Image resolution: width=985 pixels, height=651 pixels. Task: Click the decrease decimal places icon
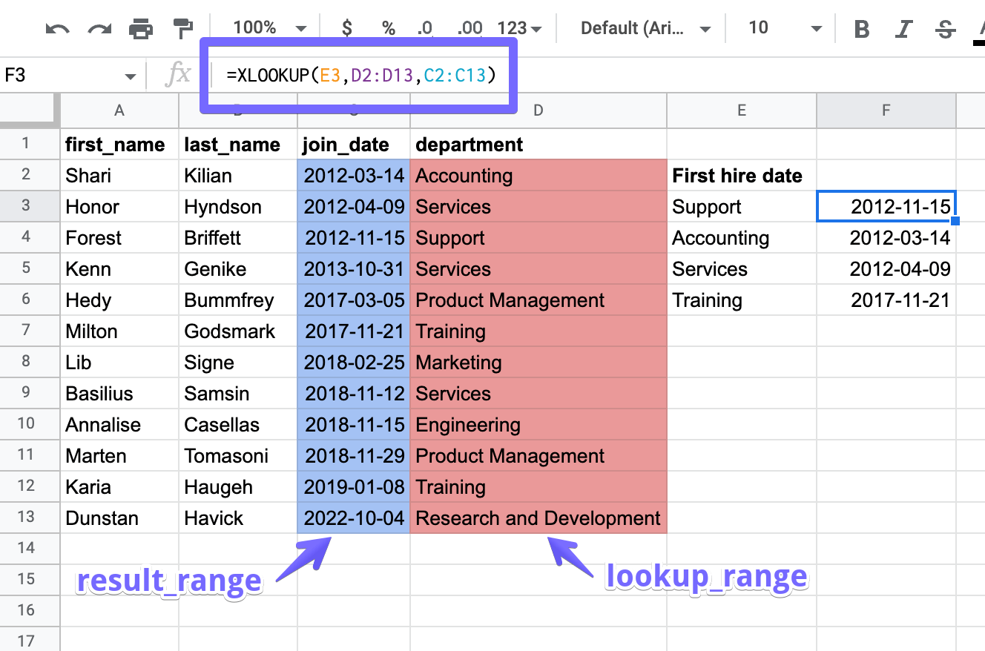pyautogui.click(x=426, y=27)
